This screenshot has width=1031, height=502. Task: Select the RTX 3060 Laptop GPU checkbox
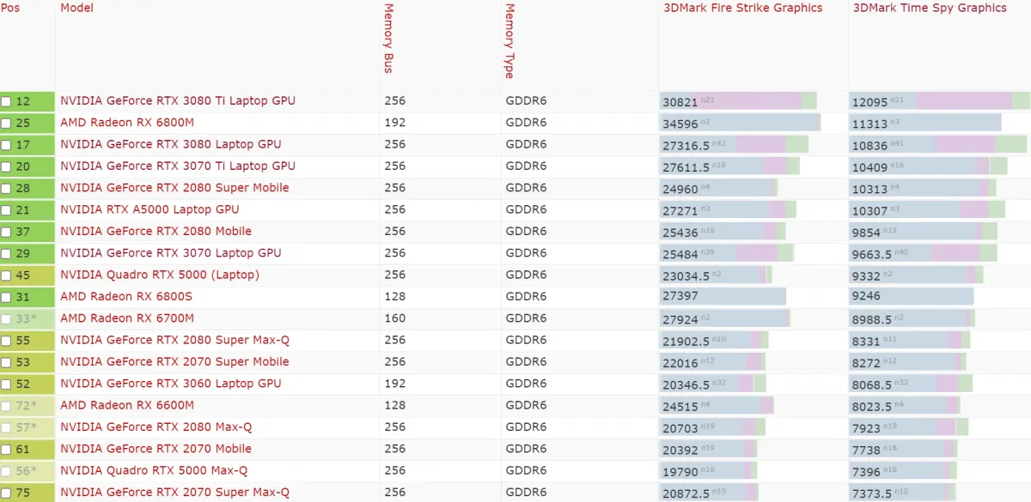(x=6, y=384)
